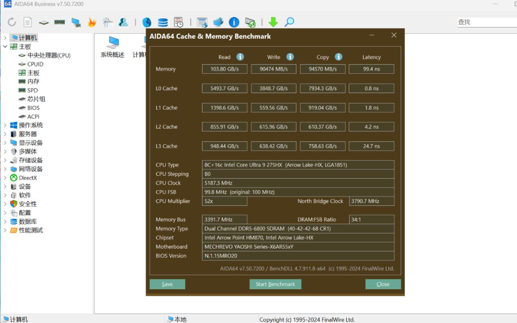
Task: Click the refresh arrow in the toolbar
Action: pyautogui.click(x=12, y=22)
